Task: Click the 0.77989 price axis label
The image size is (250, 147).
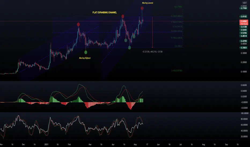Action: [244, 8]
